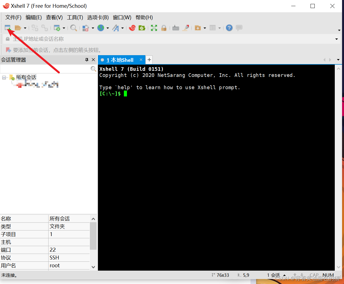This screenshot has height=284, width=344.
Task: Expand the Properties icon dropdown arrow
Action: (64, 28)
